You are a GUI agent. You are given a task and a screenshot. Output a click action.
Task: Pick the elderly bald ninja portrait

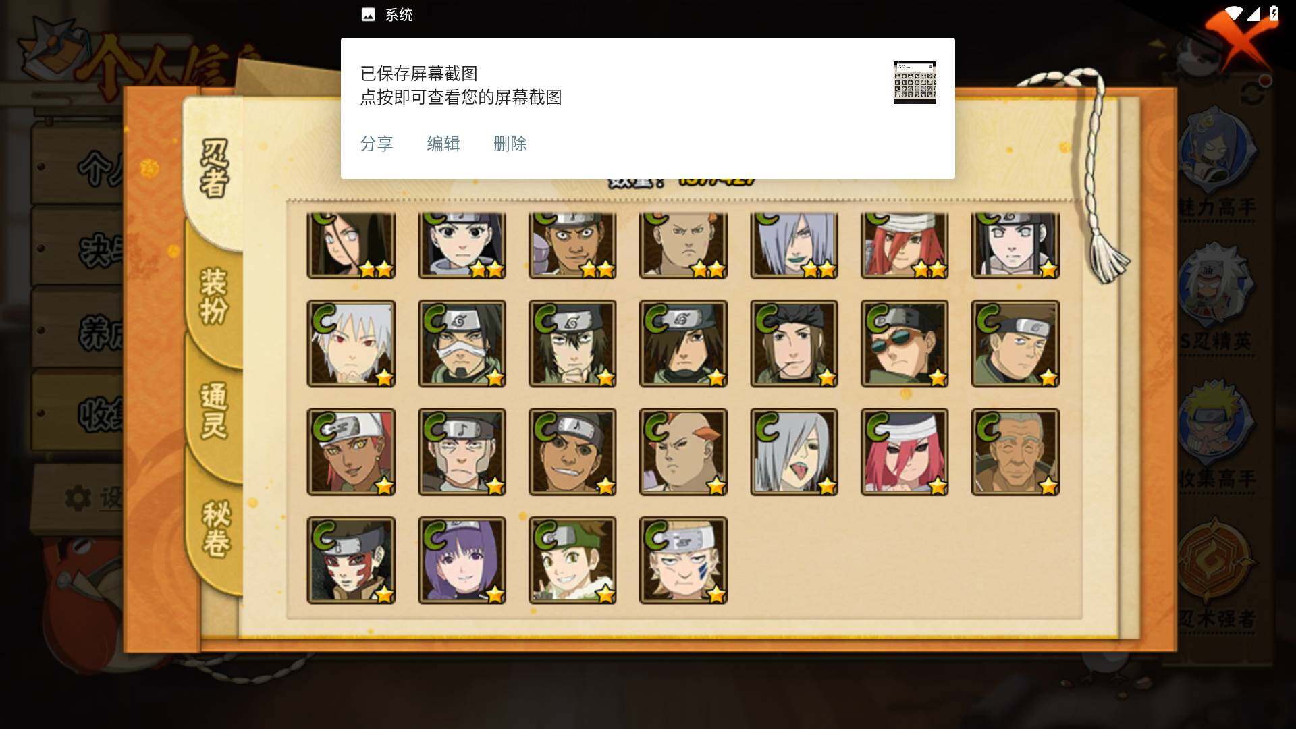coord(1015,452)
